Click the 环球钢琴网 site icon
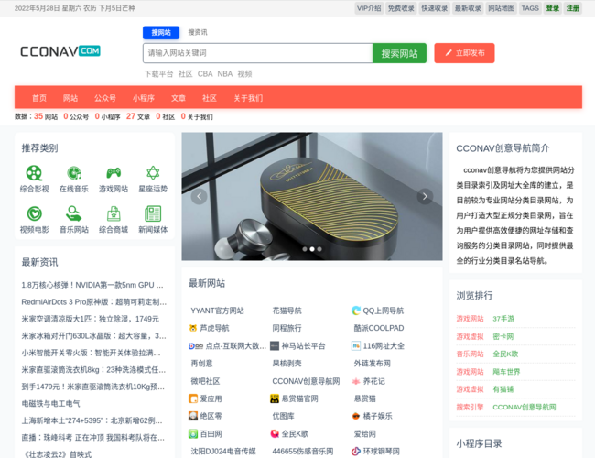This screenshot has width=595, height=458. (x=355, y=452)
